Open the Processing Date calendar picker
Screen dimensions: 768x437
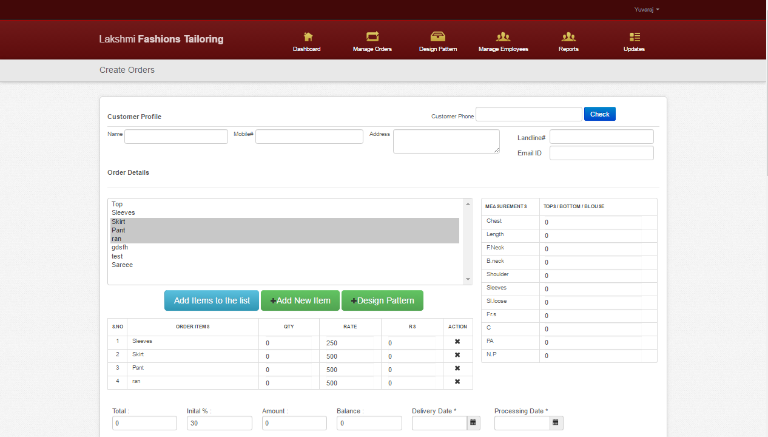(556, 422)
